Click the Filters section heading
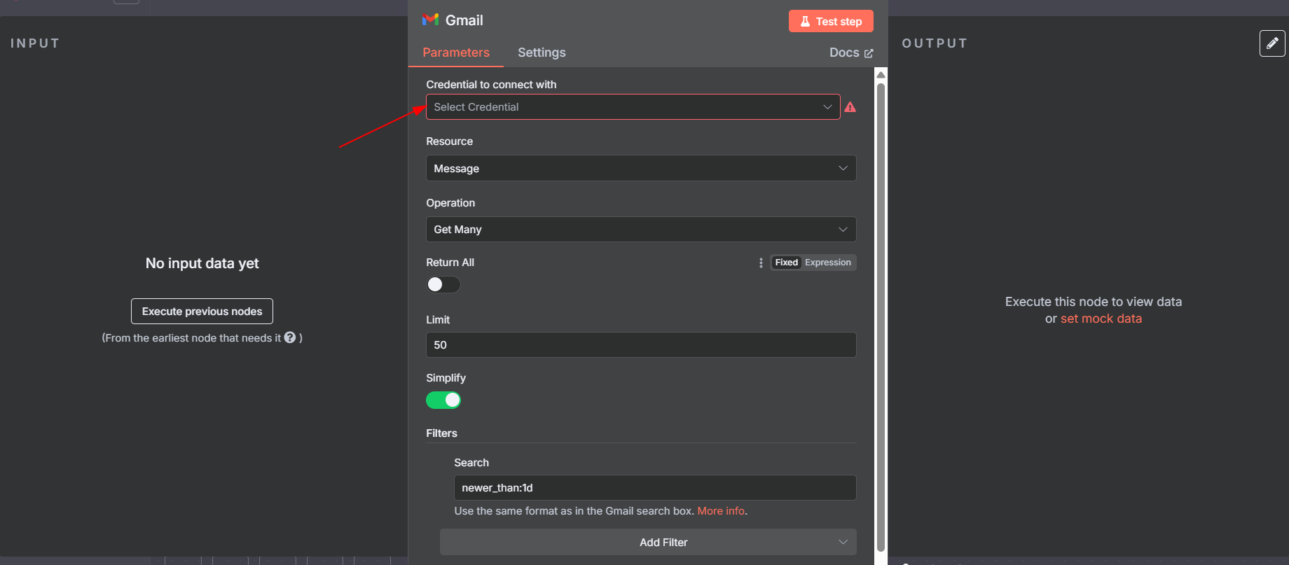 441,433
